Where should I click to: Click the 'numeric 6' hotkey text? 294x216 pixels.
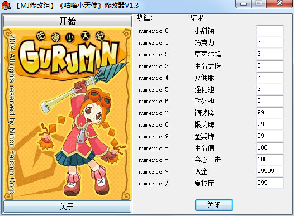(154, 101)
